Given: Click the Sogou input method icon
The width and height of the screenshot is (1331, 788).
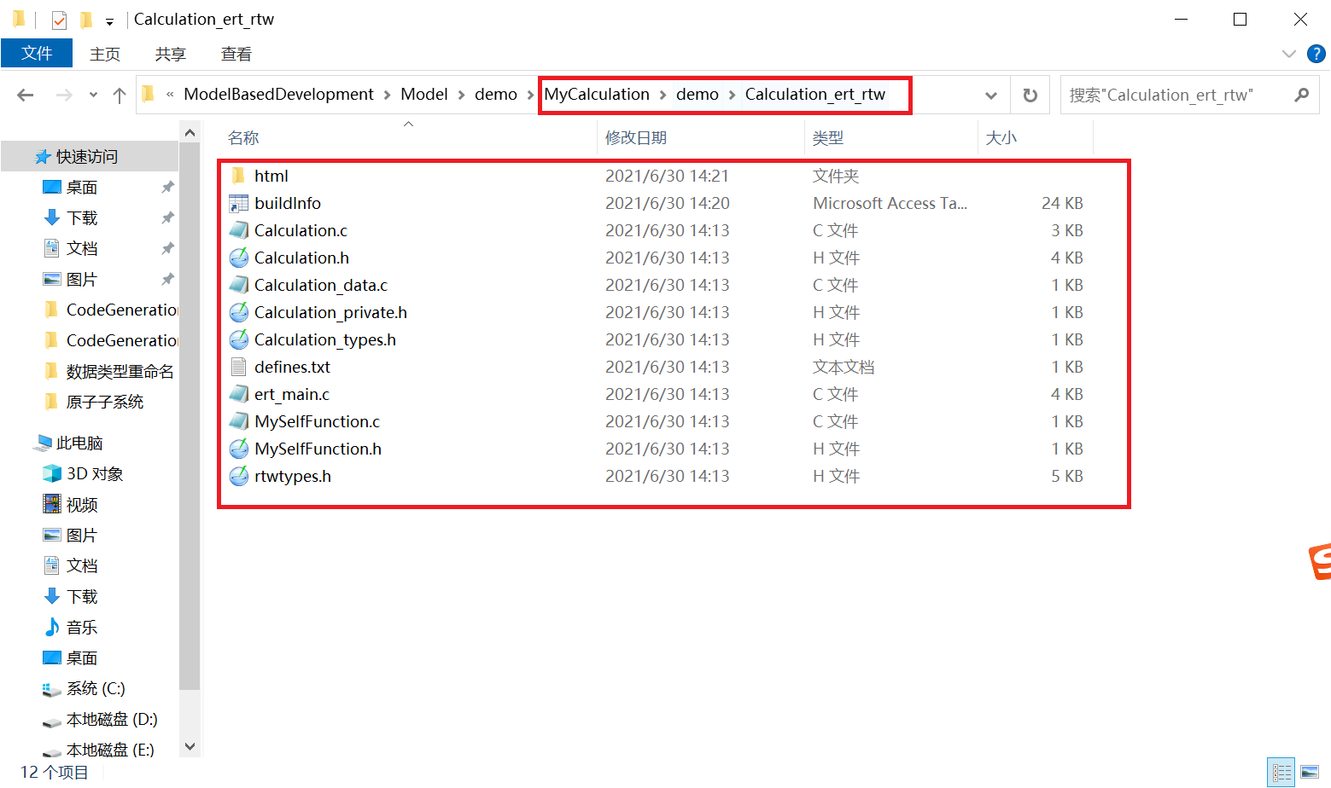Looking at the screenshot, I should [1320, 561].
